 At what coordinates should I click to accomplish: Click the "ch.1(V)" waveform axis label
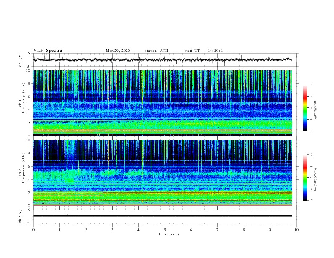pyautogui.click(x=20, y=60)
